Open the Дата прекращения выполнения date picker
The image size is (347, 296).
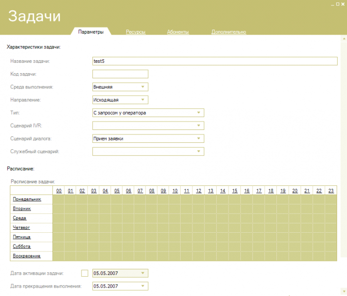(x=120, y=286)
